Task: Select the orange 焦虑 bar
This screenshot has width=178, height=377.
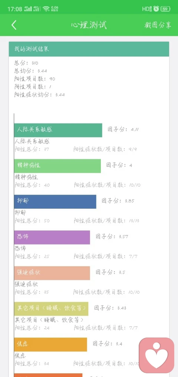Action: (50, 345)
